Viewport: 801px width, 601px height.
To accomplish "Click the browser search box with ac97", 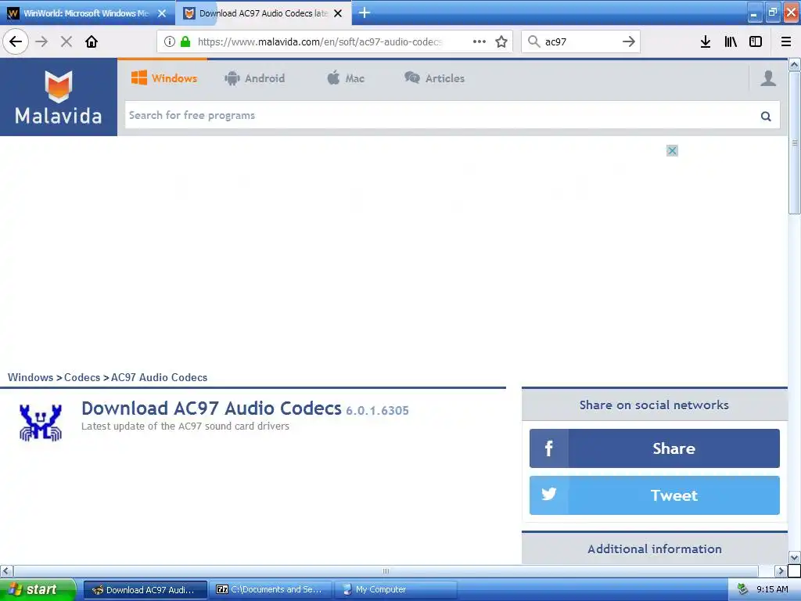I will pos(580,41).
